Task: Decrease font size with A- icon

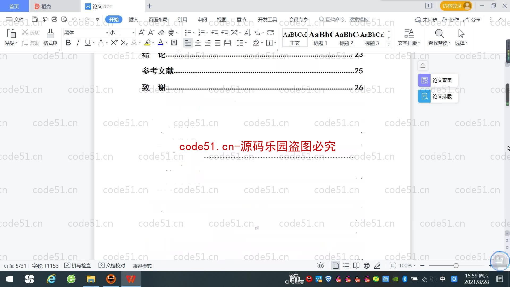Action: pyautogui.click(x=151, y=32)
